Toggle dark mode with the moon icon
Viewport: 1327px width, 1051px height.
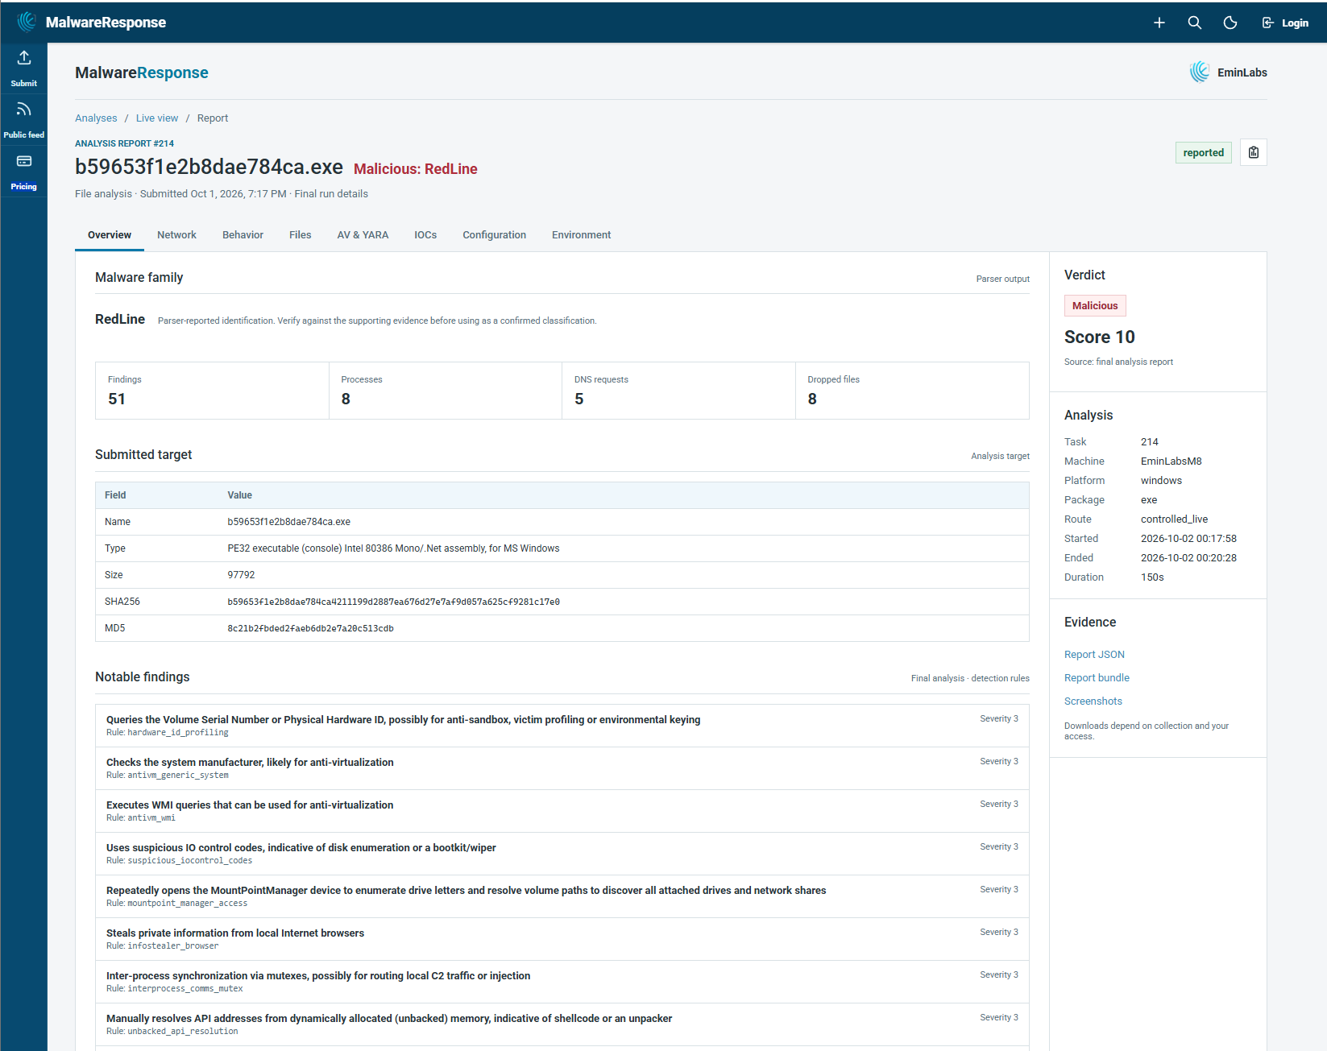pos(1230,23)
